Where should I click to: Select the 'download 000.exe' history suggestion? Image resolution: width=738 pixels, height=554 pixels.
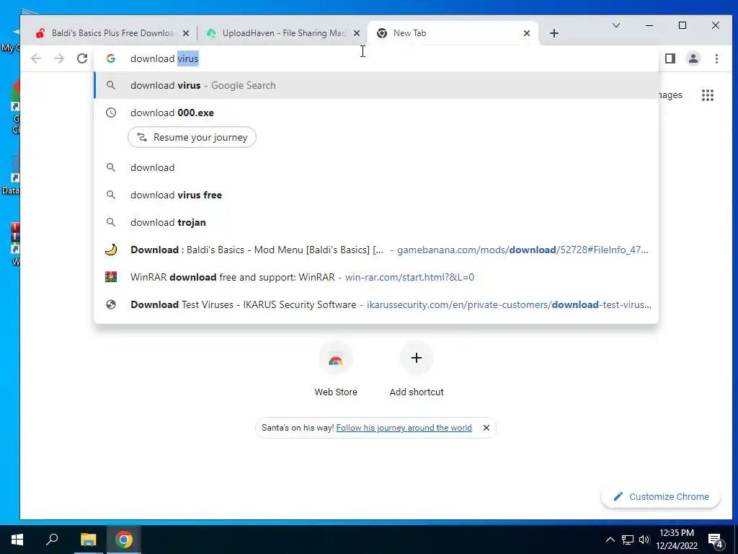pyautogui.click(x=376, y=113)
